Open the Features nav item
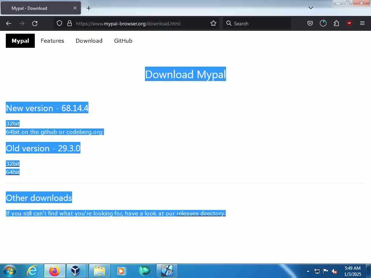371x278 pixels. pyautogui.click(x=52, y=41)
